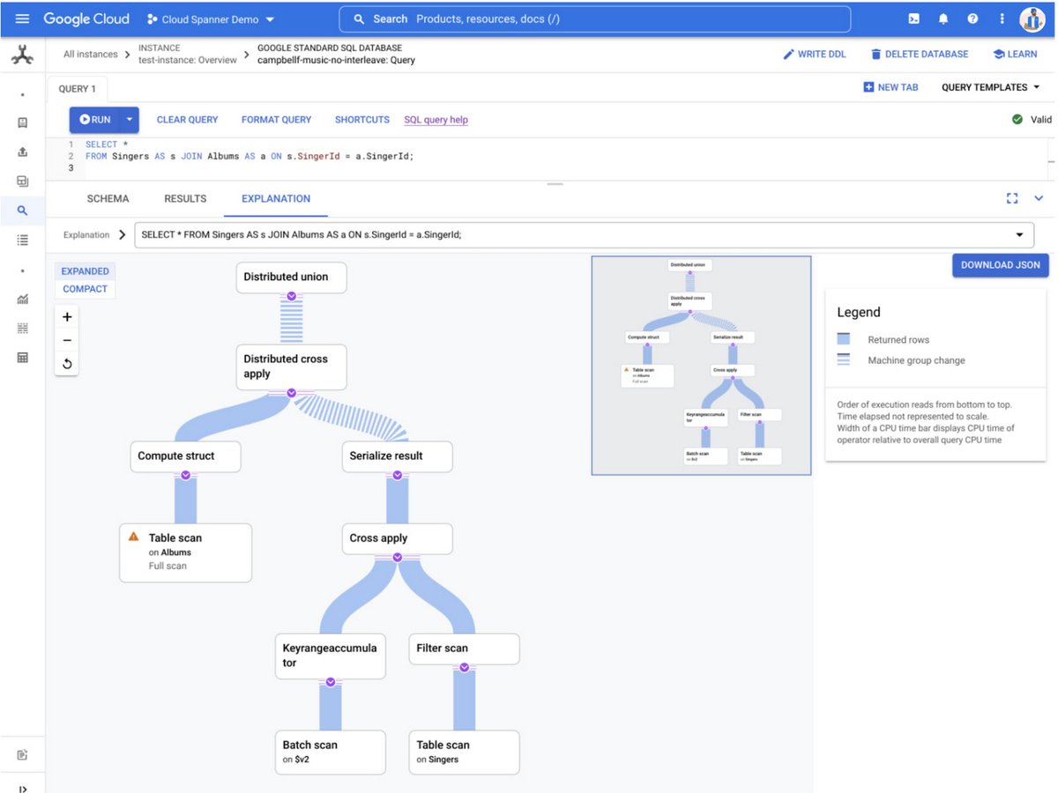
Task: Open the SCHEMA tab
Action: click(x=108, y=198)
